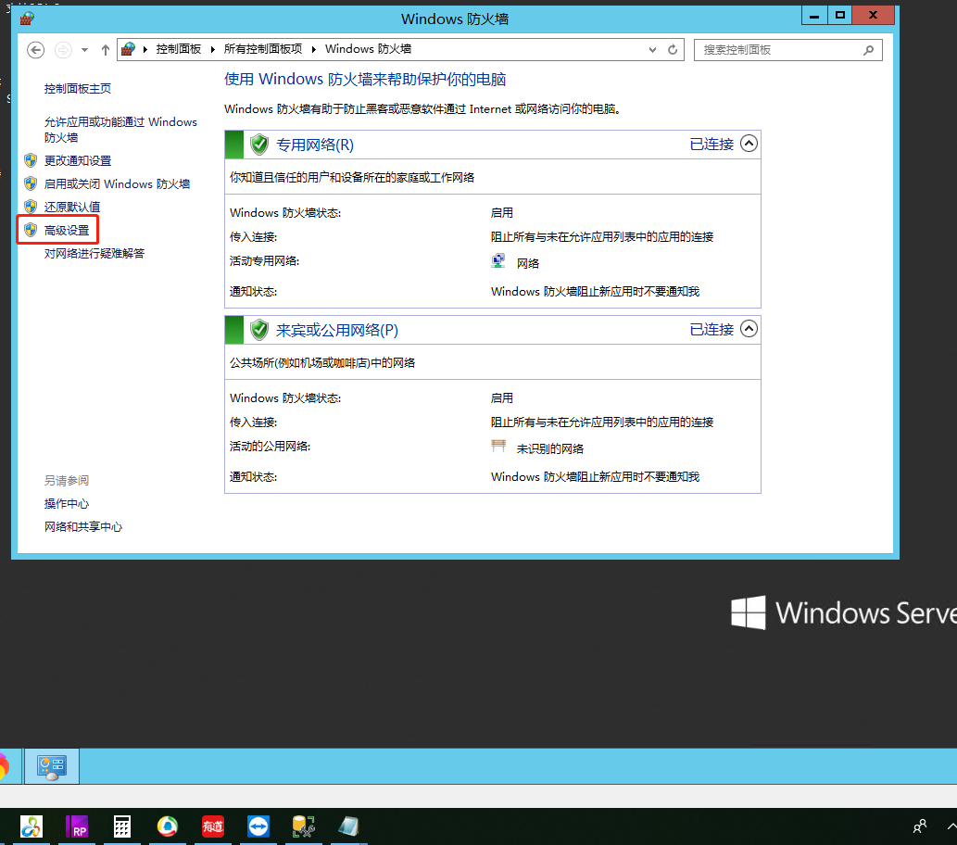Open the recent locations dropdown arrow
Screen dimensions: 957x845
85,50
